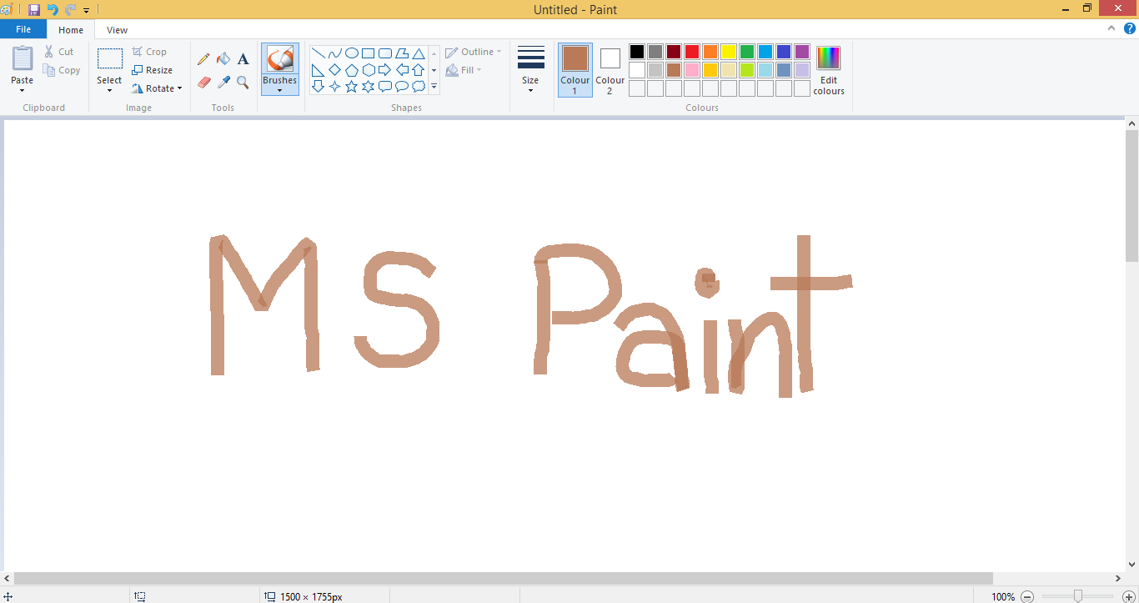Choose the Right-angled triangle shape
1139x603 pixels.
point(318,70)
